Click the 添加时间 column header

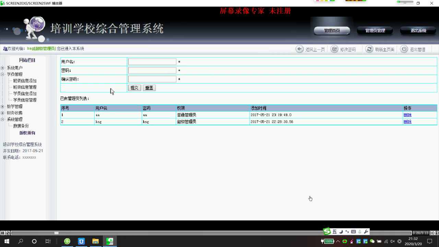(x=326, y=108)
